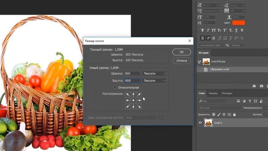Screen dimensions: 268x151
Task: Toggle Faux Bold text style
Action: 202,30
